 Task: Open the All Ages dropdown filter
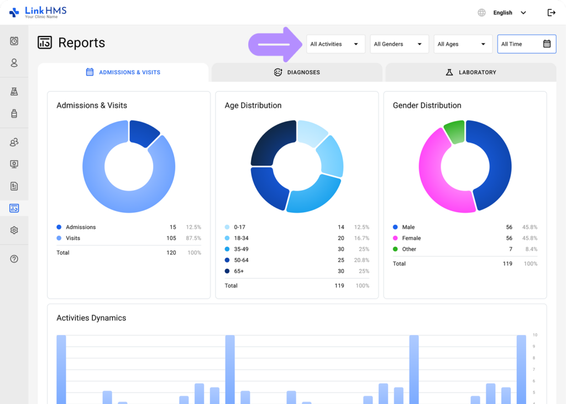click(x=463, y=44)
